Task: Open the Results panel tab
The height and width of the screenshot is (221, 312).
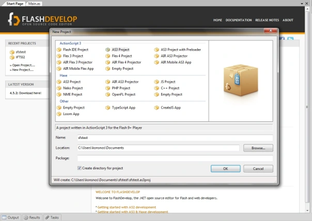Action: pyautogui.click(x=32, y=217)
